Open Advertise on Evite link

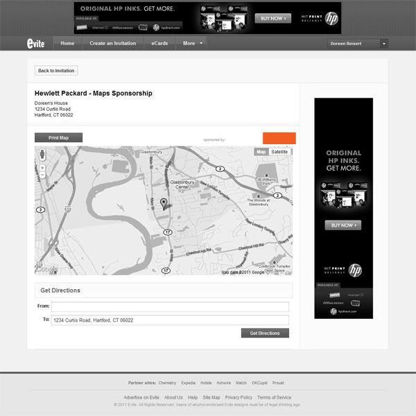pyautogui.click(x=141, y=397)
